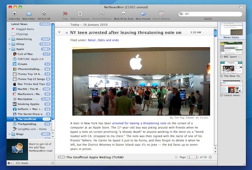The height and width of the screenshot is (170, 252).
Task: Open the gear action menu
Action: click(x=9, y=163)
